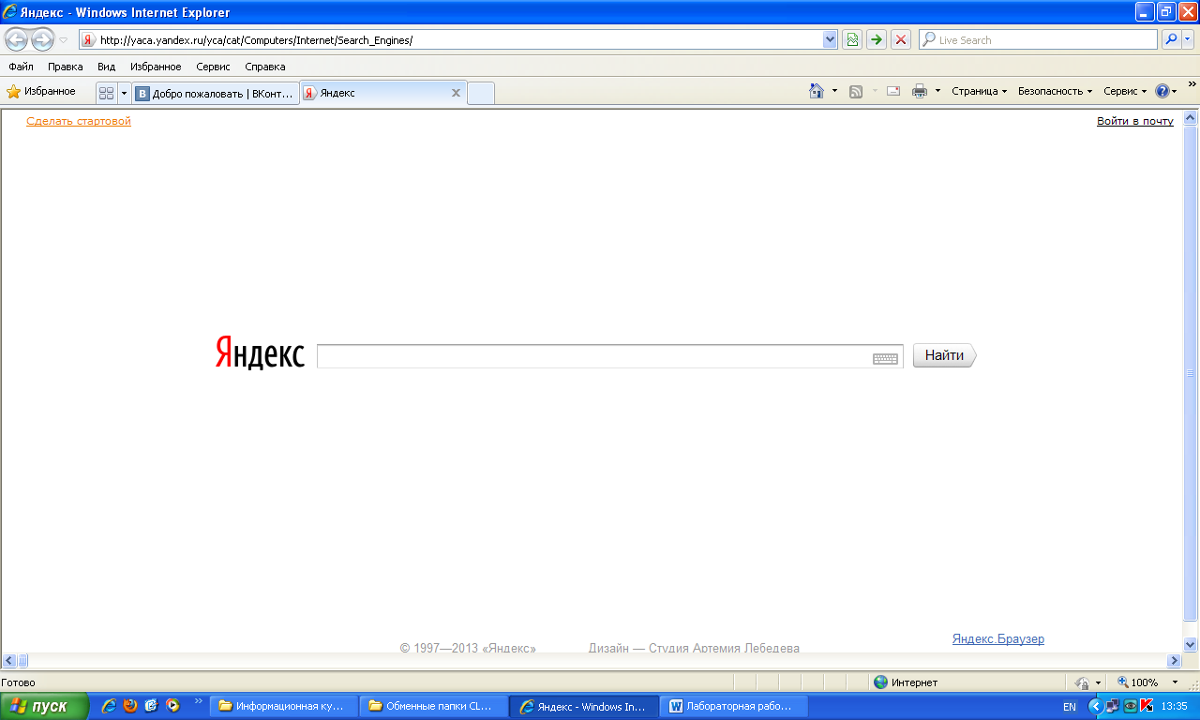The height and width of the screenshot is (720, 1200).
Task: Open the Файл menu
Action: click(x=21, y=67)
